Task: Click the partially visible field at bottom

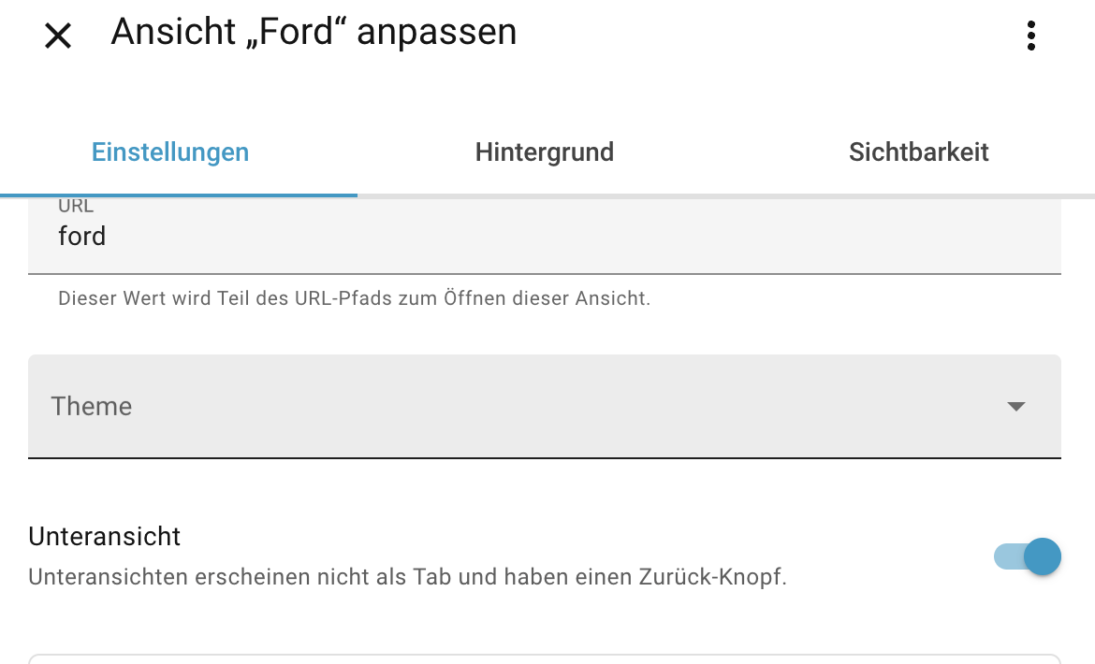Action: (x=543, y=658)
